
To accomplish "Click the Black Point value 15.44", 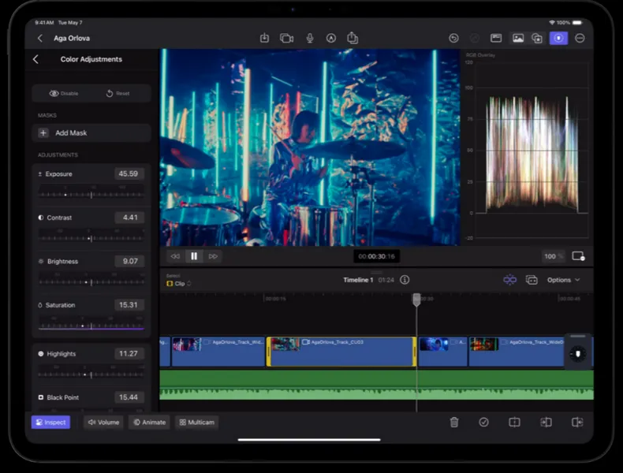I will [x=129, y=397].
